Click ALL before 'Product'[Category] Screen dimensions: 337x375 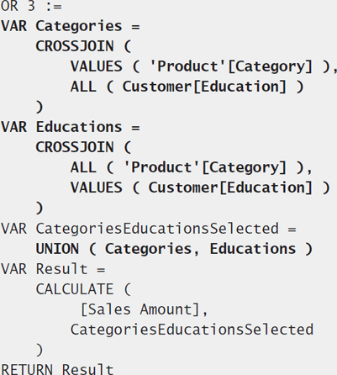coord(83,167)
